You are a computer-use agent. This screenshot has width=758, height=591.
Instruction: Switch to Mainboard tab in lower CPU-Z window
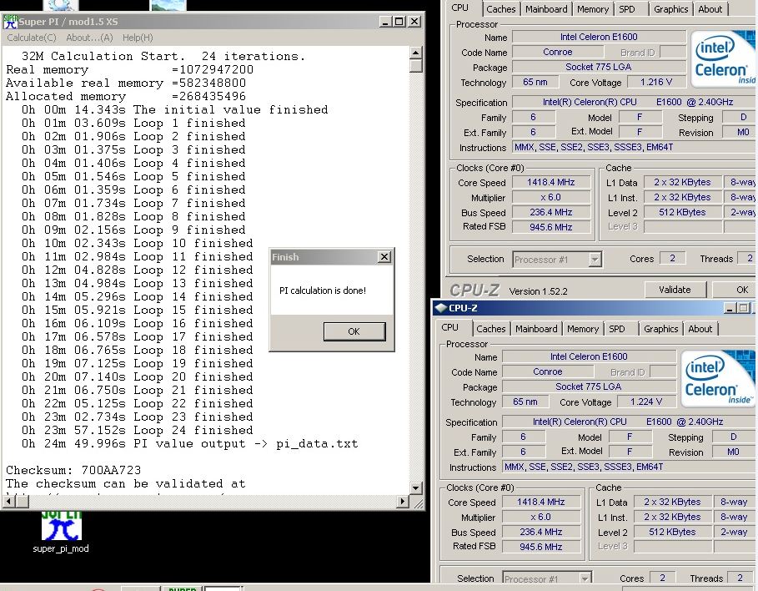coord(536,329)
